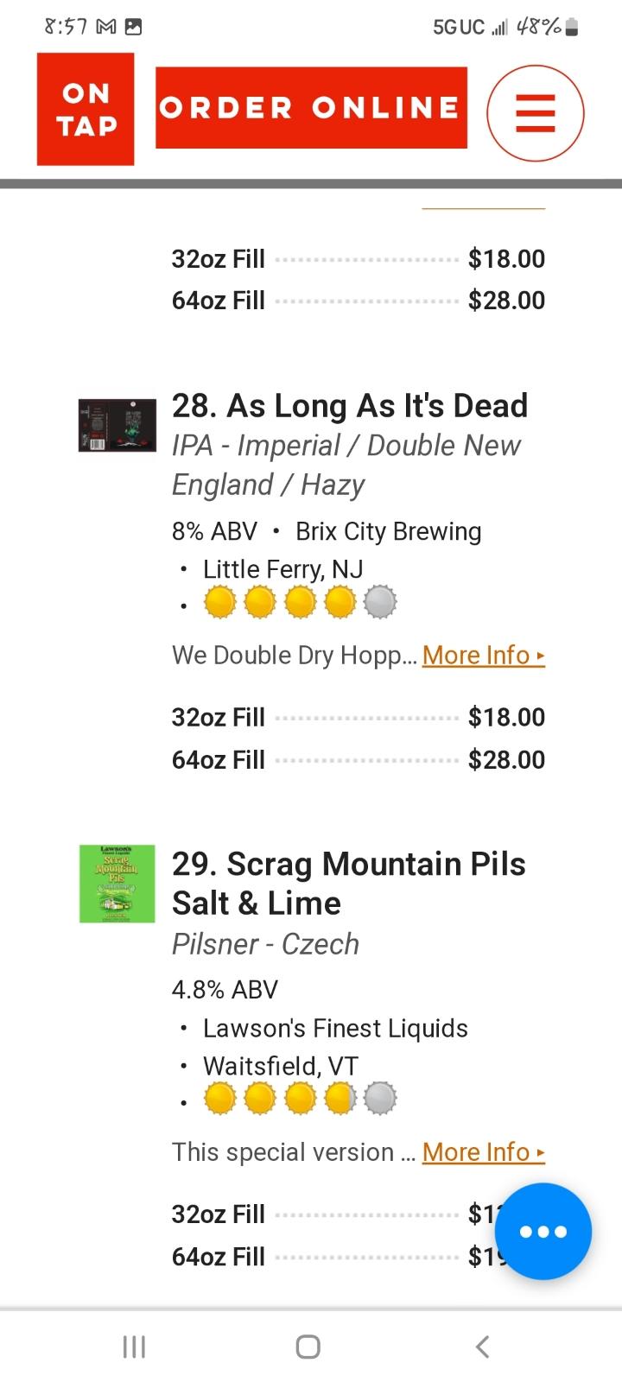Viewport: 622px width, 1382px height.
Task: Expand More Info for Scrag Mountain Pils
Action: (484, 1152)
